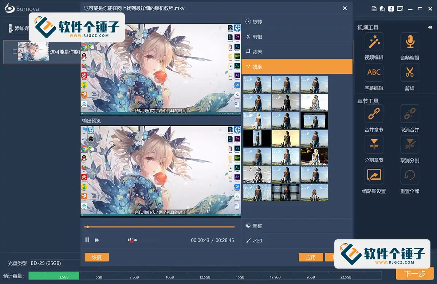This screenshot has height=284, width=437.
Task: Select the mirrored reflection effect thumbnail
Action: coord(314,192)
